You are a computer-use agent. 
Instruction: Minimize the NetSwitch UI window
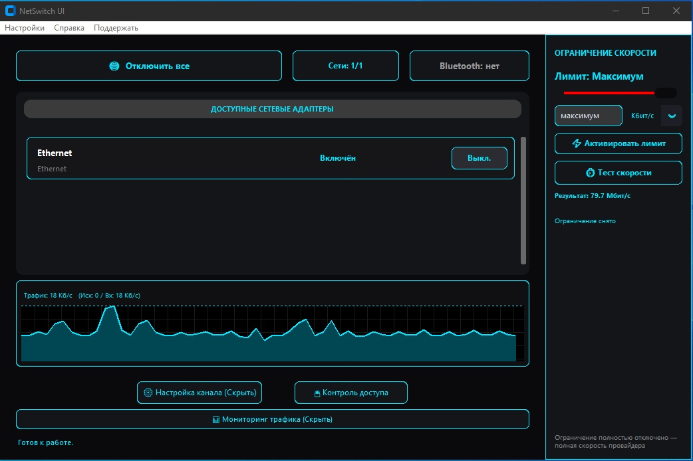pos(616,11)
